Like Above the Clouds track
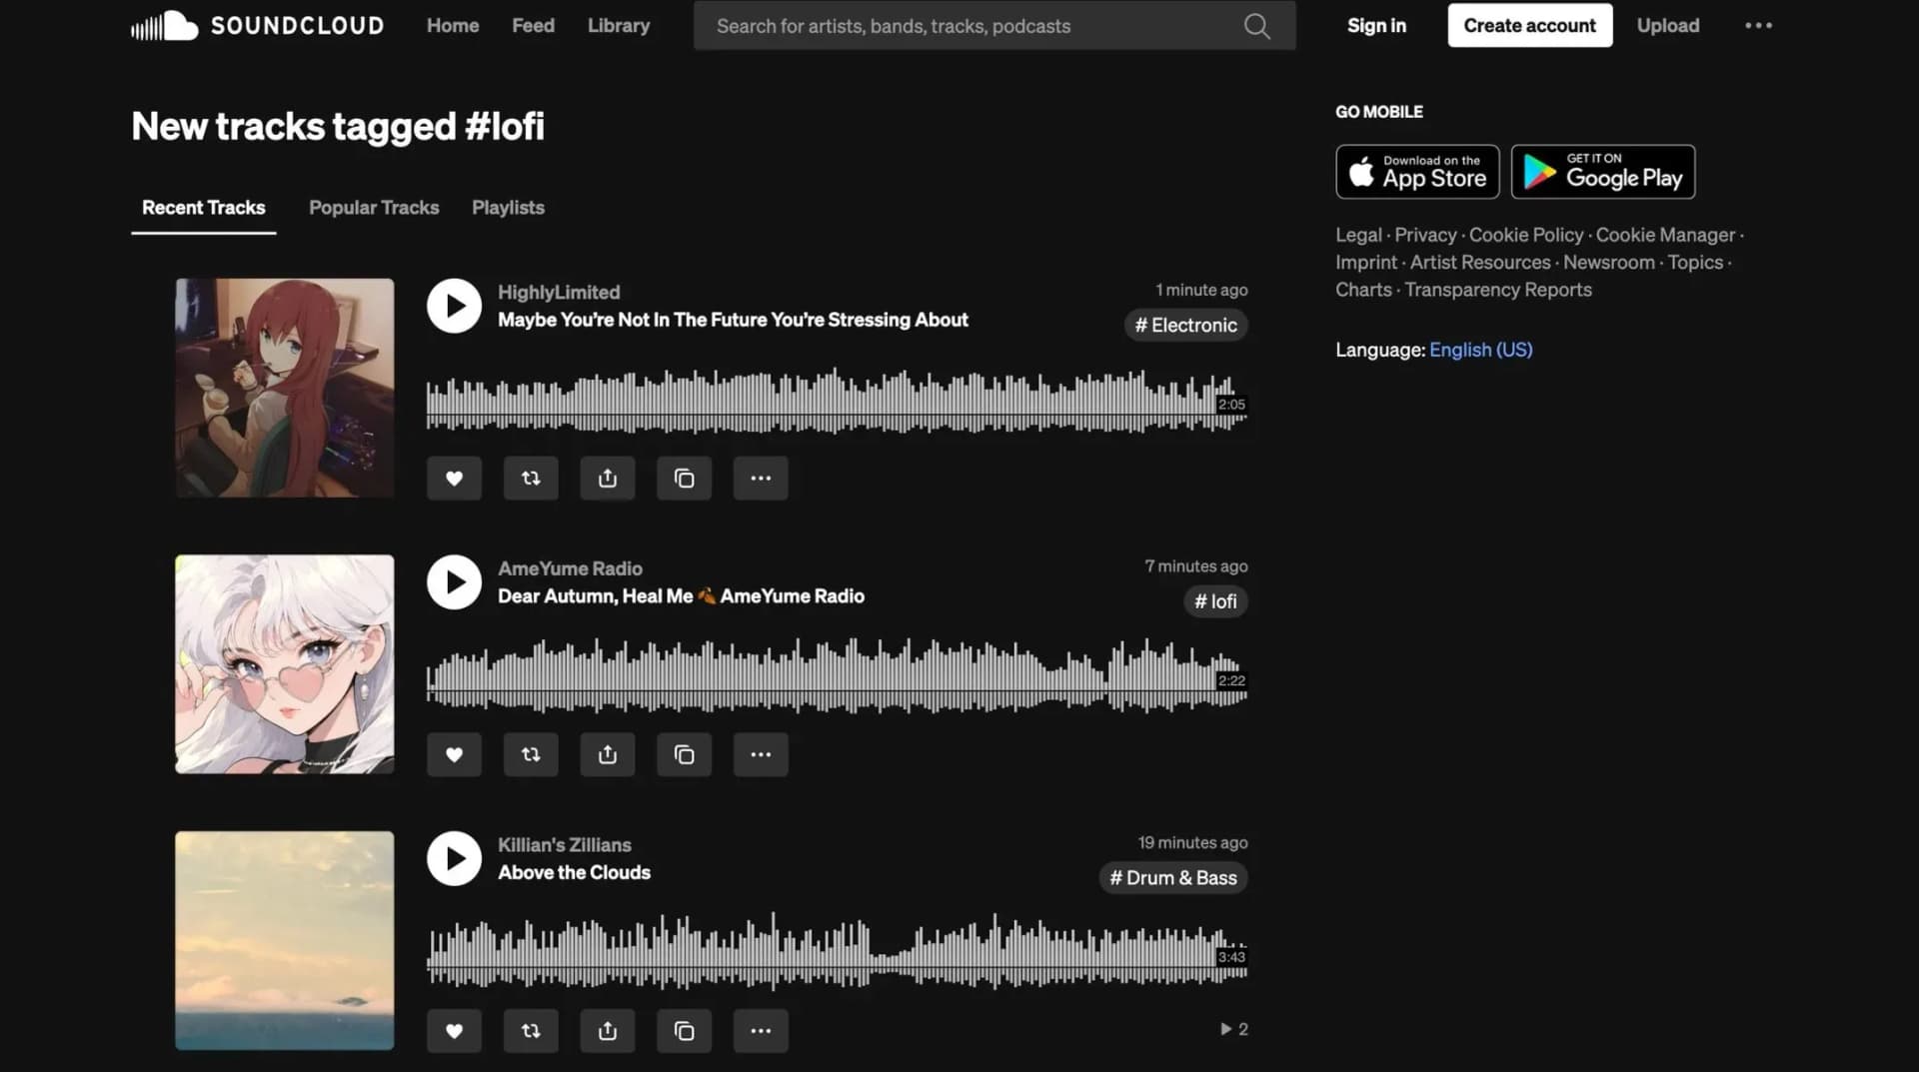1919x1072 pixels. (x=454, y=1031)
